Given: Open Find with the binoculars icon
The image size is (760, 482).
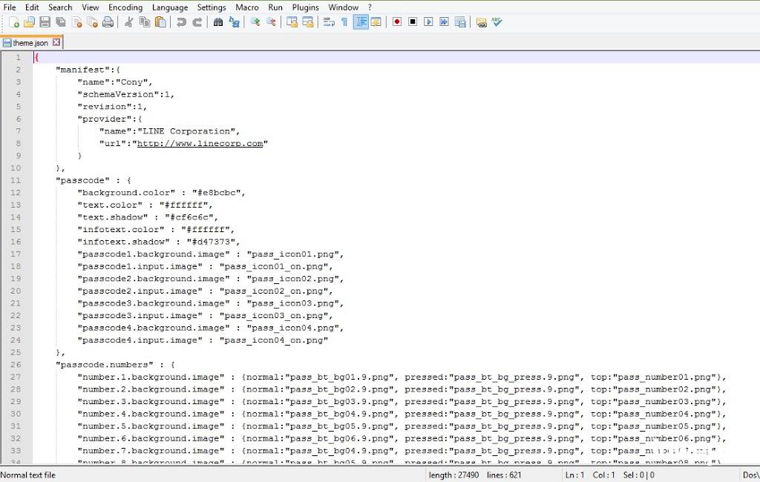Looking at the screenshot, I should (x=217, y=22).
